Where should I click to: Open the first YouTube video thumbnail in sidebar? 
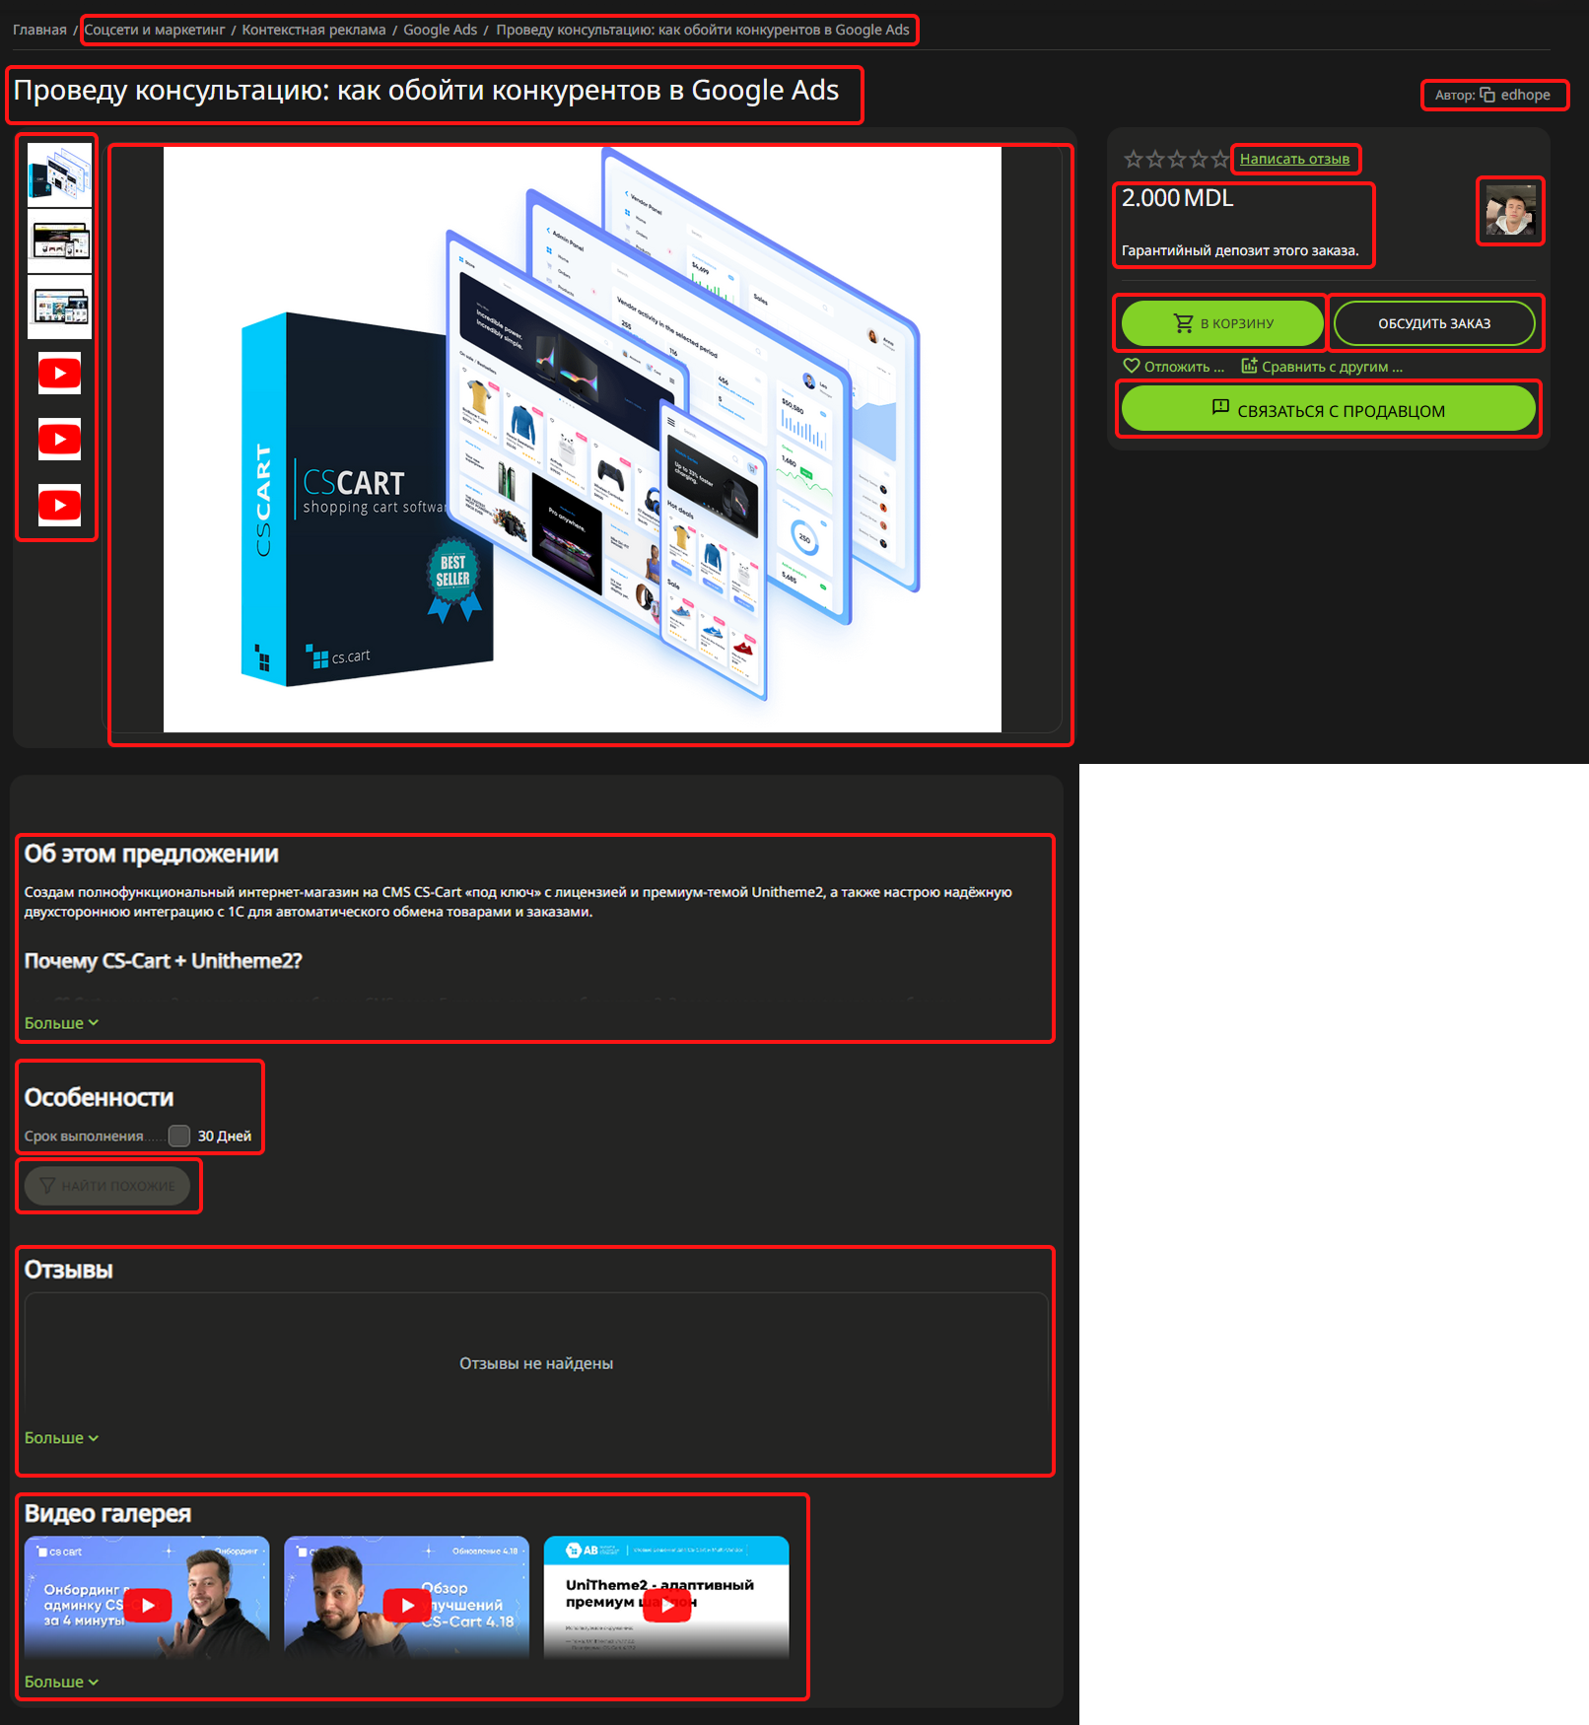[x=59, y=374]
